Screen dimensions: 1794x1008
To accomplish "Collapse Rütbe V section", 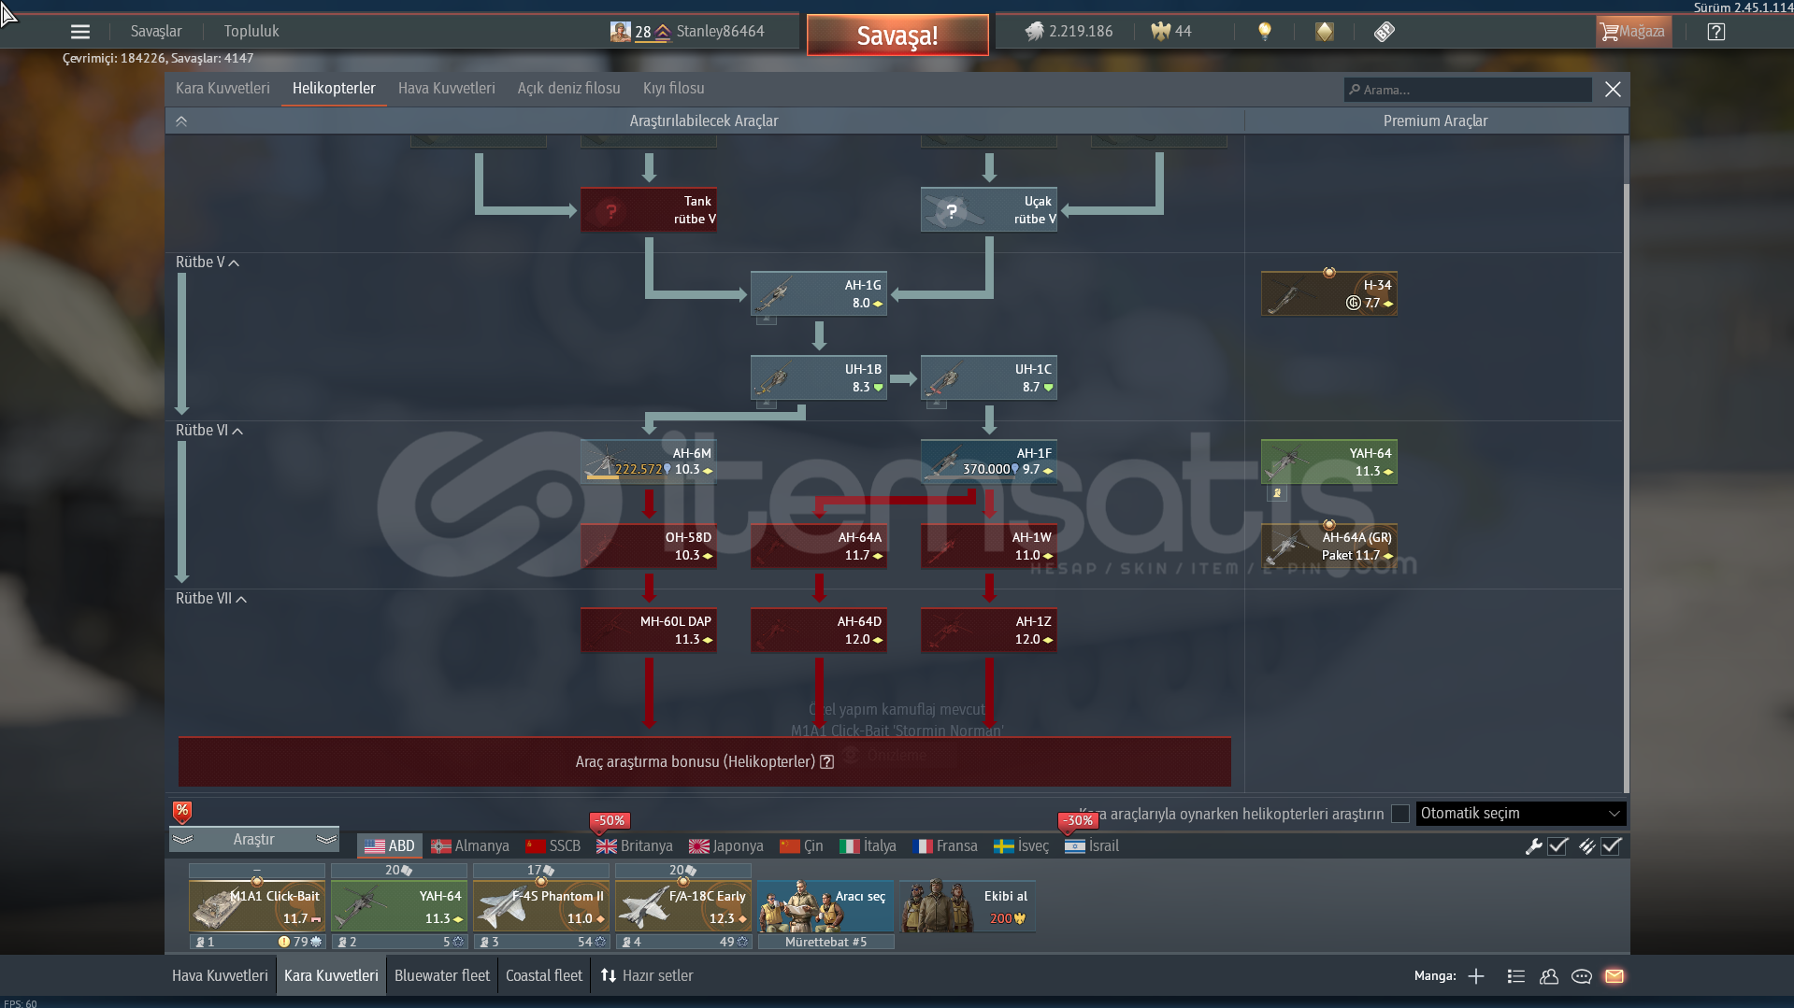I will pyautogui.click(x=208, y=263).
